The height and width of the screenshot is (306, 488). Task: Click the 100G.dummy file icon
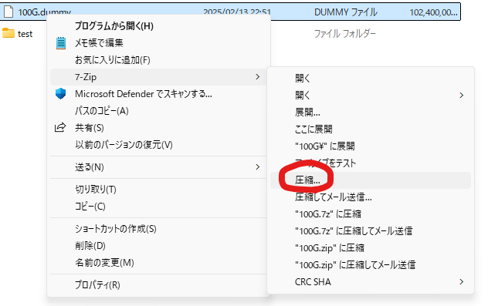8,12
